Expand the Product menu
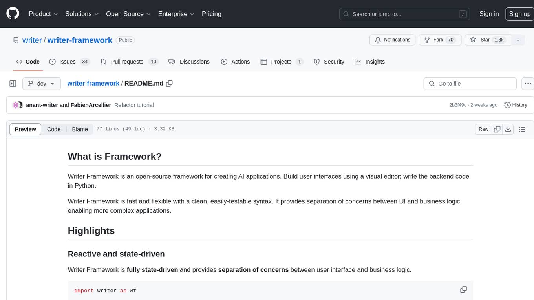This screenshot has height=300, width=534. (x=43, y=14)
